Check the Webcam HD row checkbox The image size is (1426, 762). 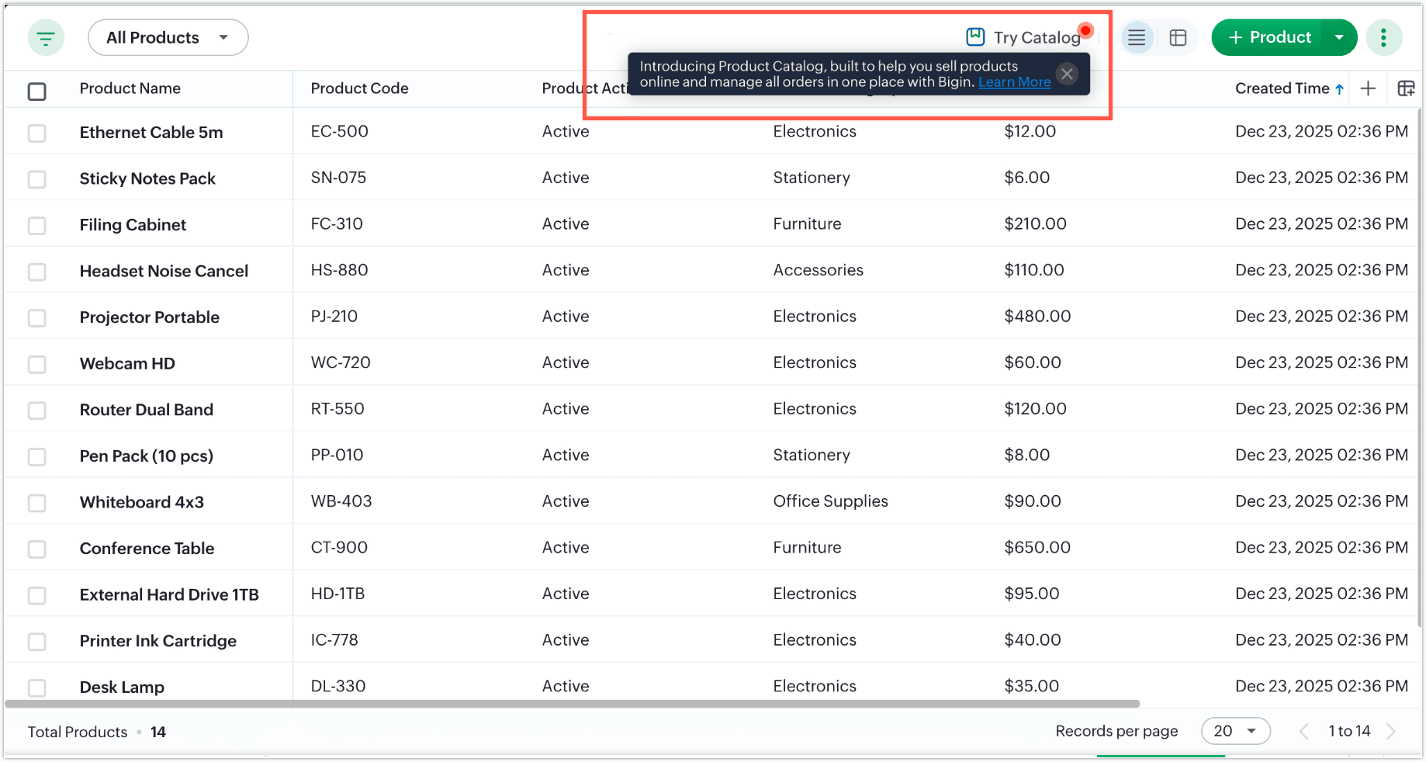coord(36,365)
